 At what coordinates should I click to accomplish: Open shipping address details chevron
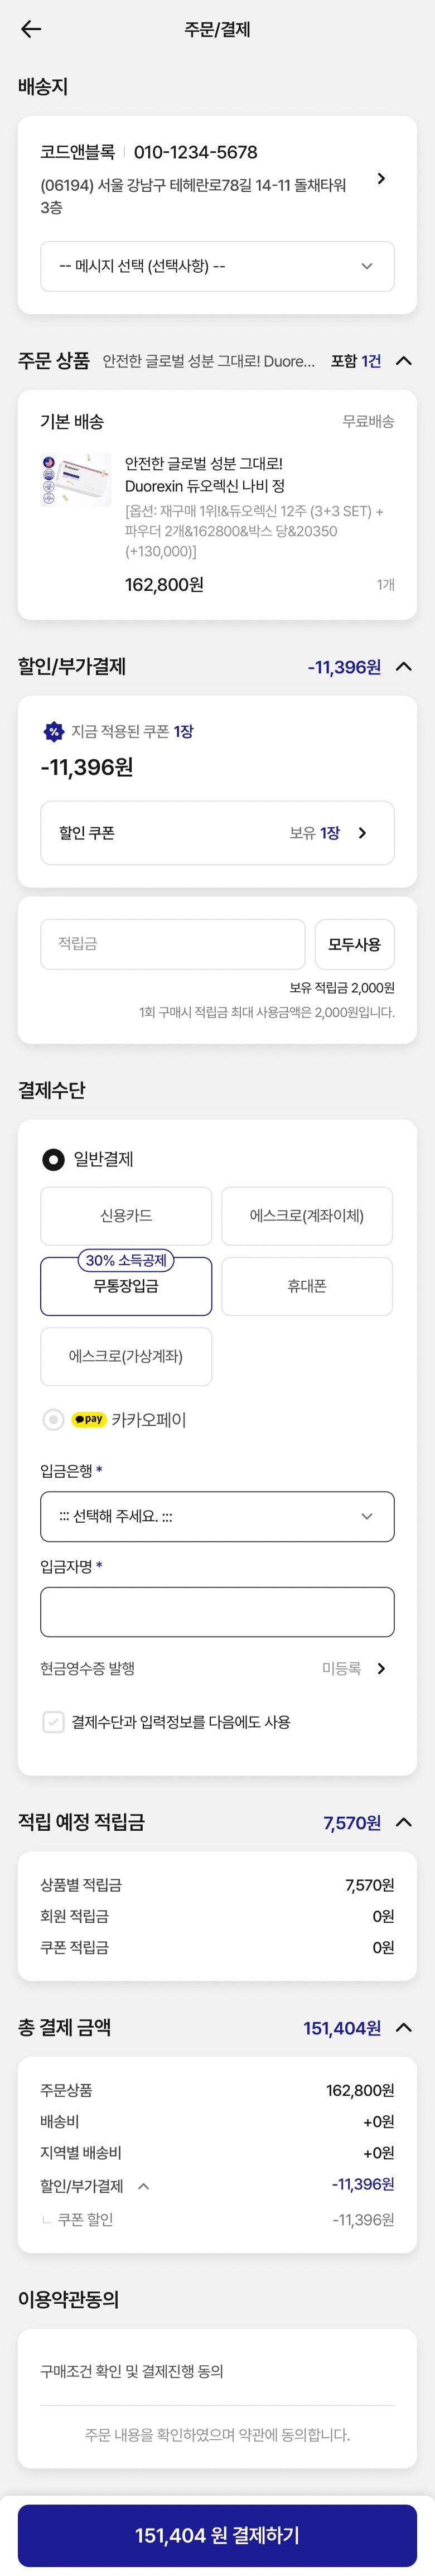tap(381, 179)
